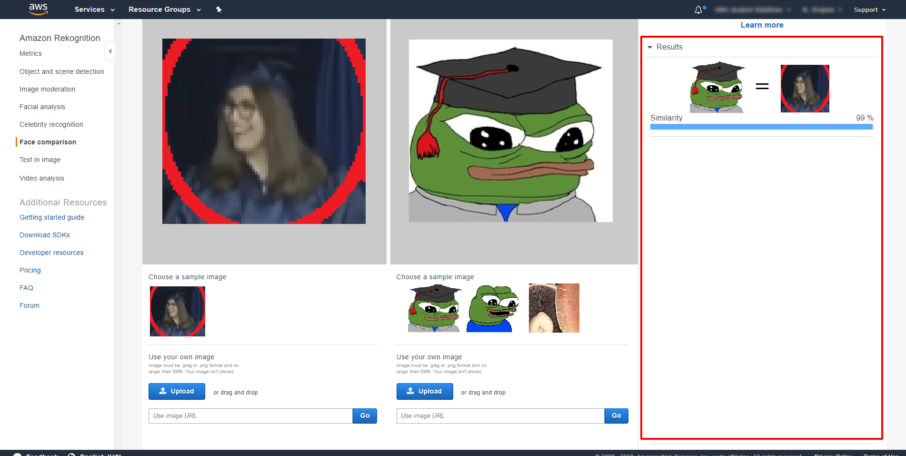Click the large frog target image preview
The width and height of the screenshot is (906, 456).
[511, 131]
